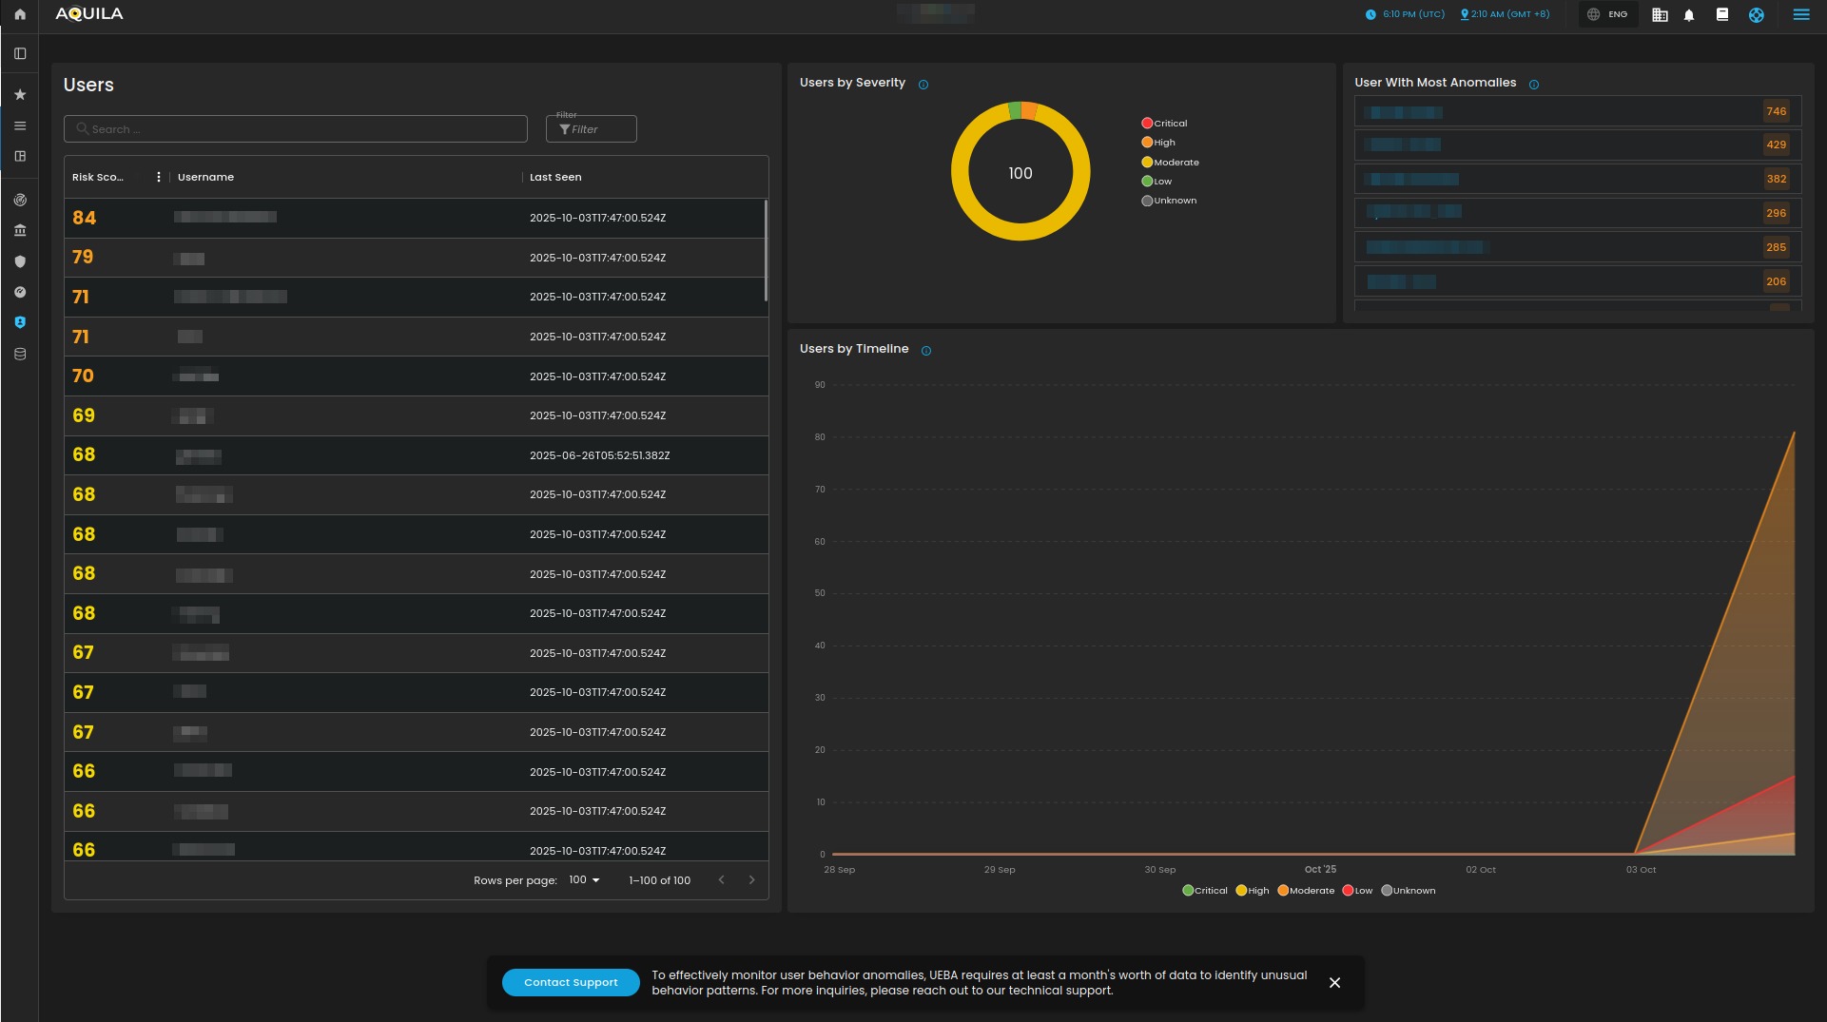The height and width of the screenshot is (1022, 1827).
Task: Open the notifications bell
Action: 1689,15
